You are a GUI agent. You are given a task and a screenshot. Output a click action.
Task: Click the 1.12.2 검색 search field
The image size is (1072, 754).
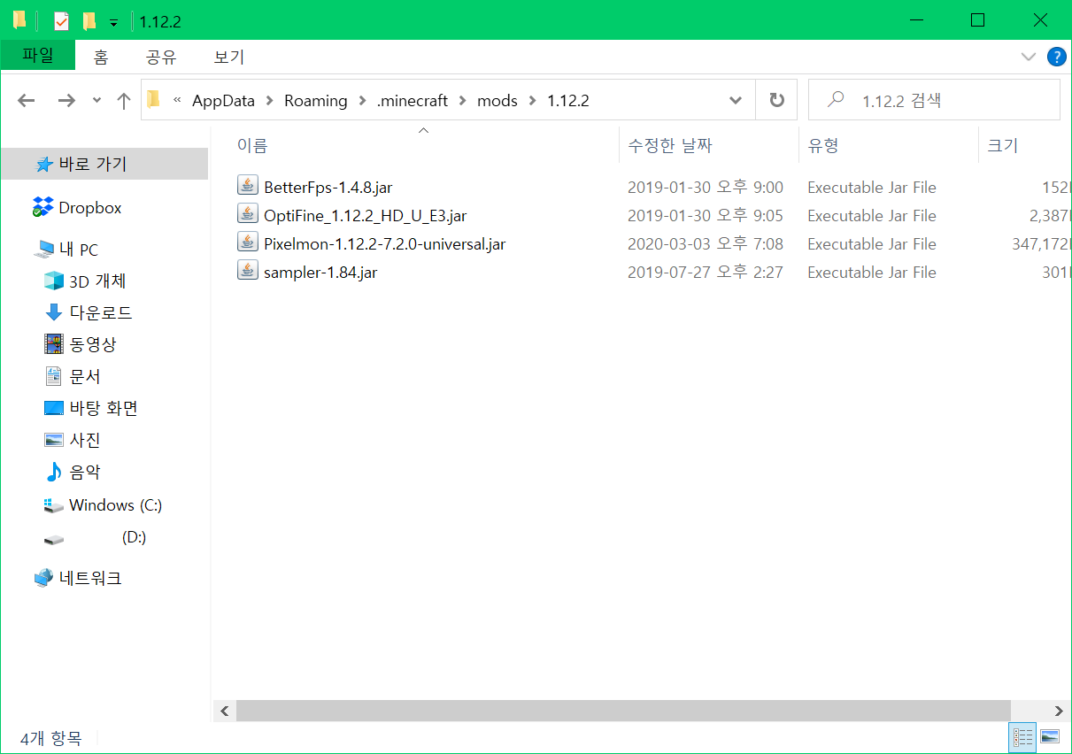click(x=934, y=100)
